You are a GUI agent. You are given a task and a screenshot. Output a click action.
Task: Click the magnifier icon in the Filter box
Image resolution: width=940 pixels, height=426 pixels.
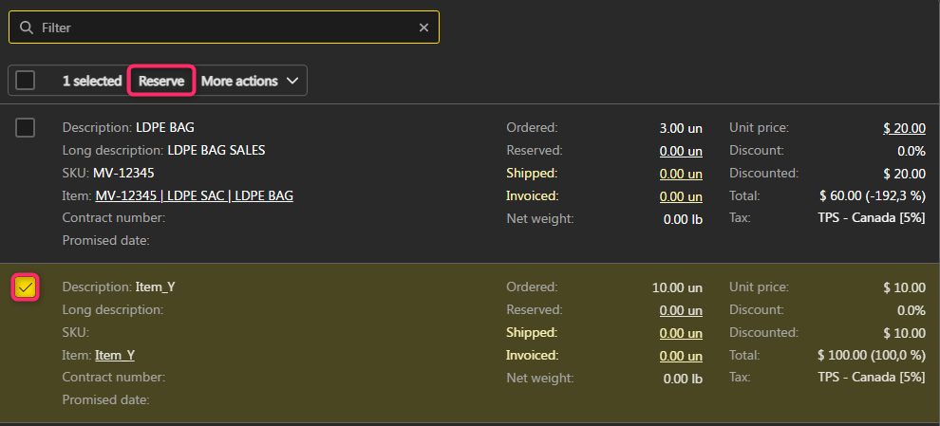26,28
